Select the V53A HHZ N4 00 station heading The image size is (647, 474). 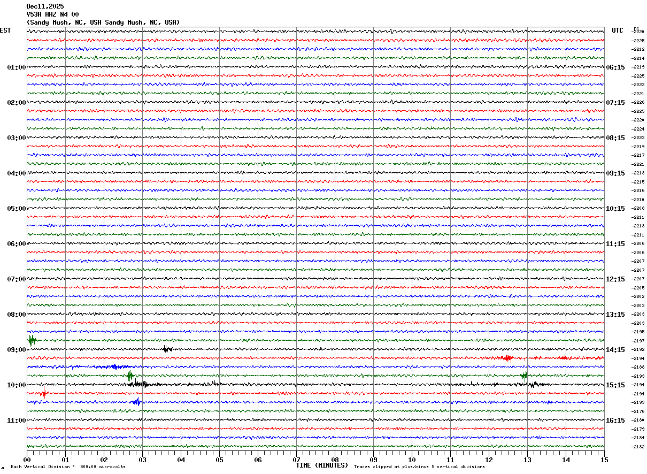(52, 14)
